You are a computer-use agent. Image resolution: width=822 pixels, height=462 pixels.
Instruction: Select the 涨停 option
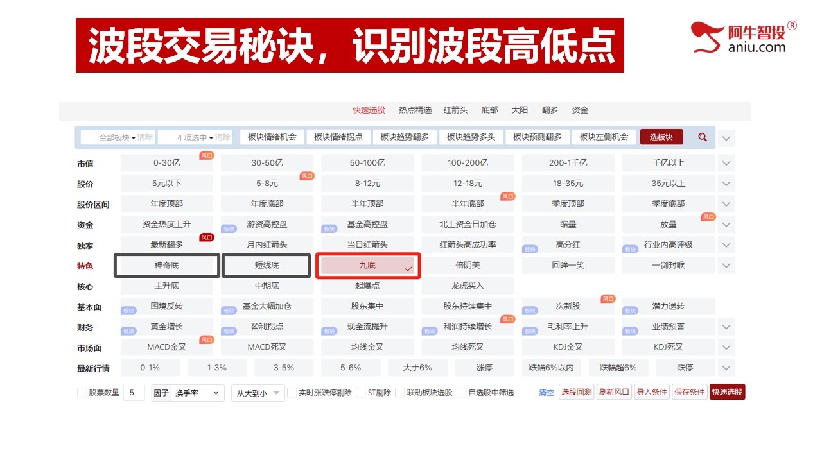coord(485,368)
